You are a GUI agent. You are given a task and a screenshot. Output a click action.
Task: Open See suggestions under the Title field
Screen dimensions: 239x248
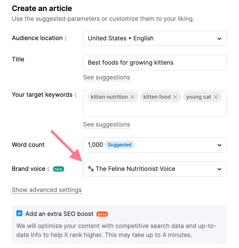[x=106, y=77]
